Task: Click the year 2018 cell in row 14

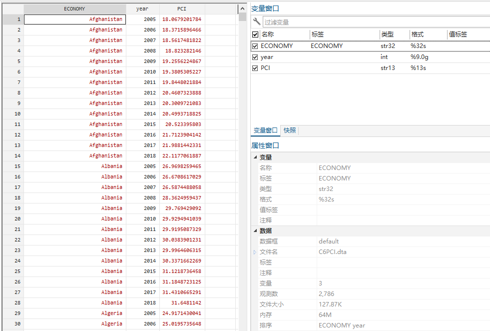Action: [x=143, y=156]
